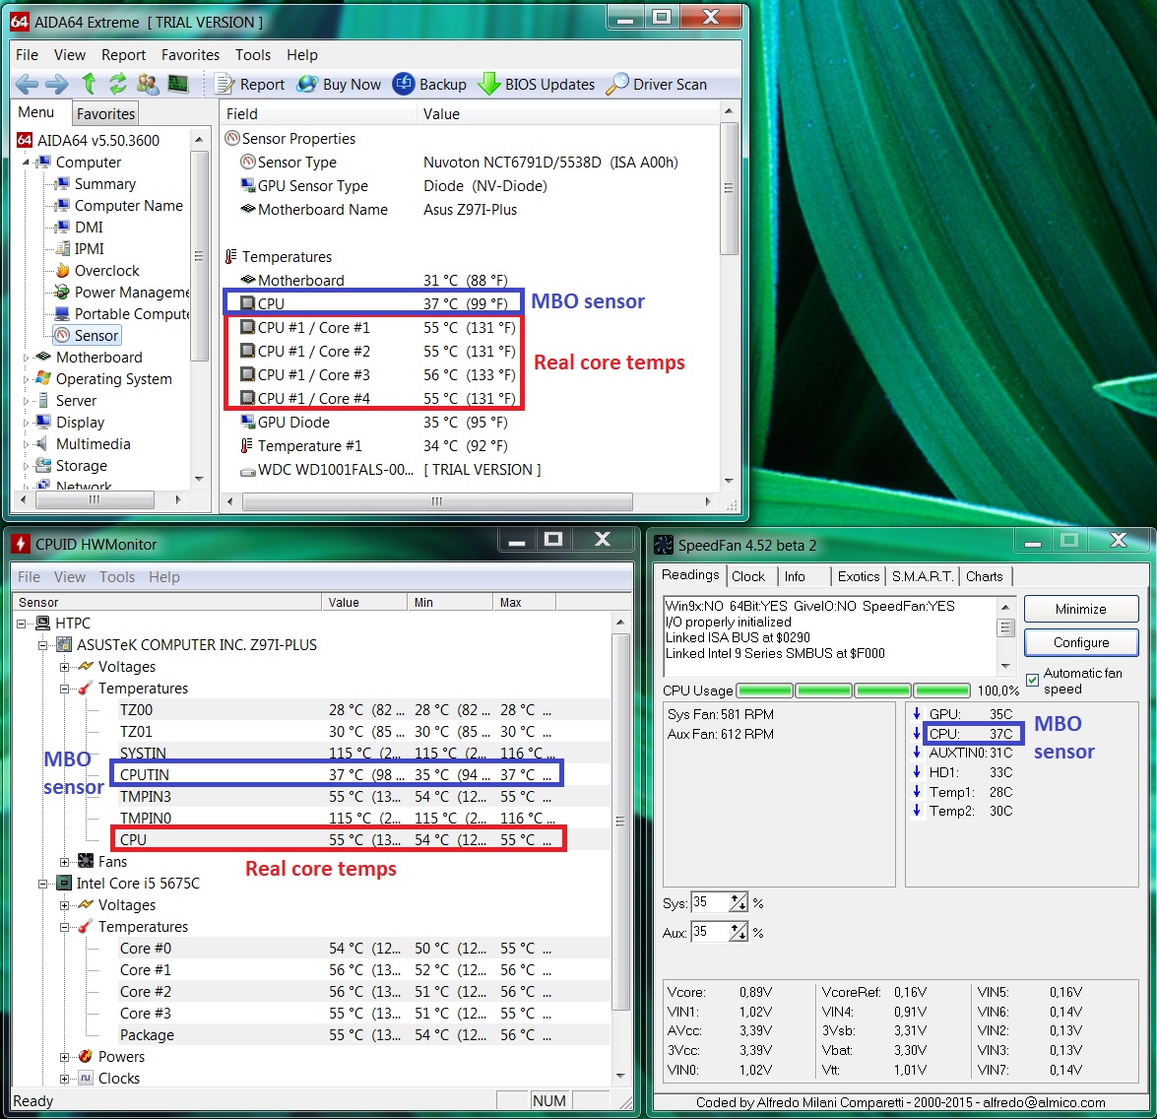Select IPMI in the AIDA64 tree
Image resolution: width=1157 pixels, height=1119 pixels.
(81, 249)
